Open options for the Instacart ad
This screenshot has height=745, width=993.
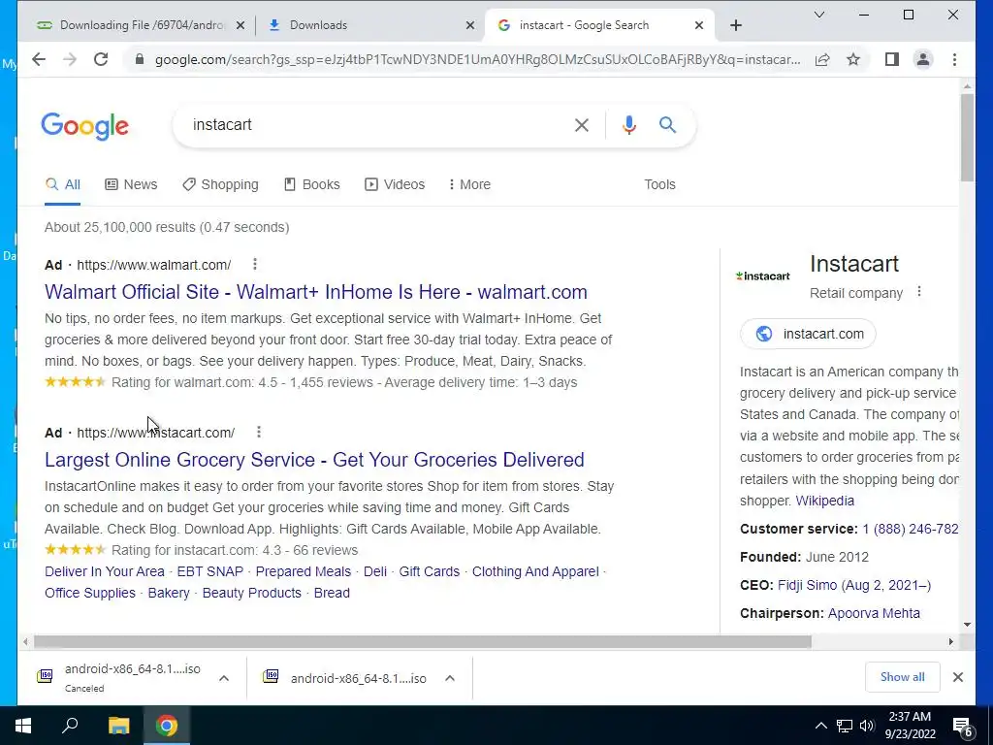pos(258,432)
